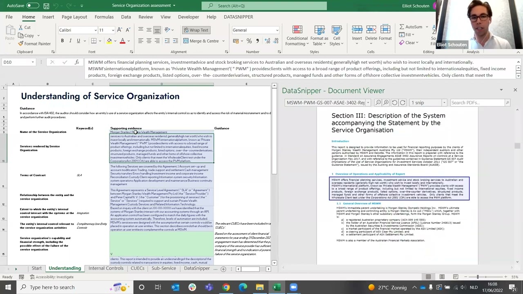The image size is (523, 294).
Task: Rotate document clockwise
Action: pos(402,103)
